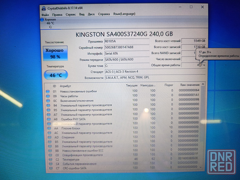Open the Диск menu
This screenshot has width=240, height=180.
(91, 14)
